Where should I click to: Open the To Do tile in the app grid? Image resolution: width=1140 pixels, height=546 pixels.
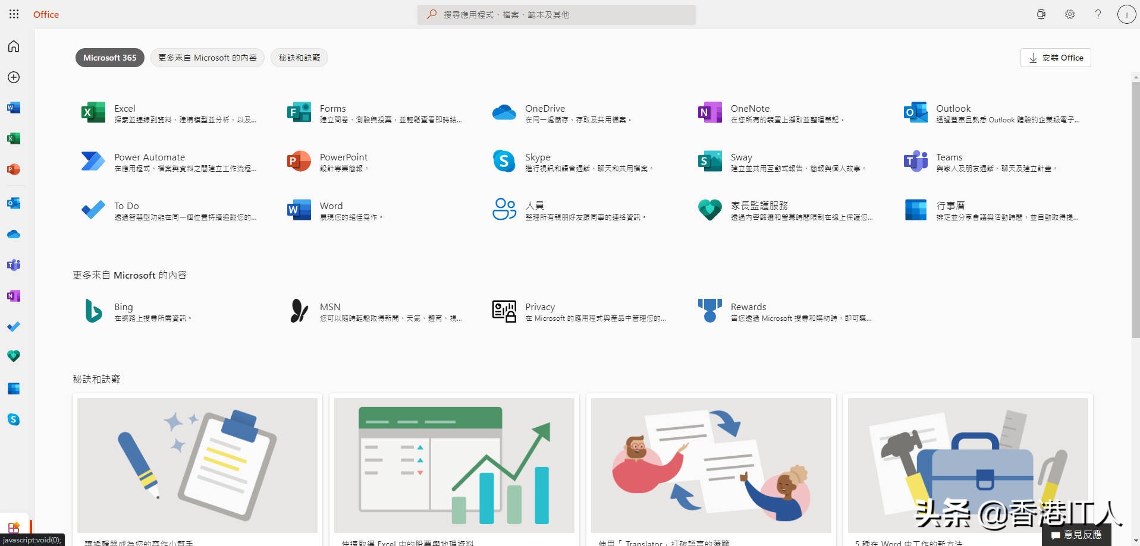(169, 210)
